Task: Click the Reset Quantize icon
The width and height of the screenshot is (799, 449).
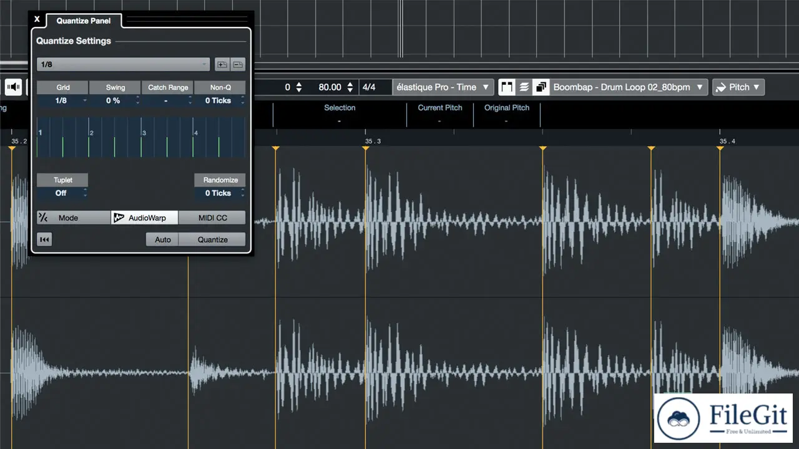Action: coord(44,239)
